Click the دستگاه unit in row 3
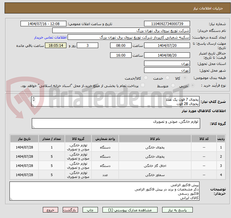 (105, 166)
